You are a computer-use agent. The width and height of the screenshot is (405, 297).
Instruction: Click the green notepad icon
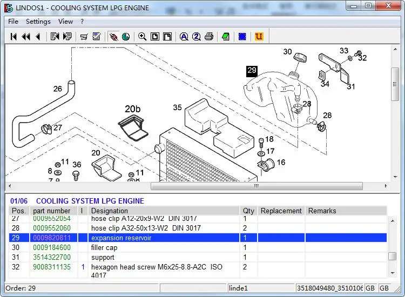click(226, 37)
